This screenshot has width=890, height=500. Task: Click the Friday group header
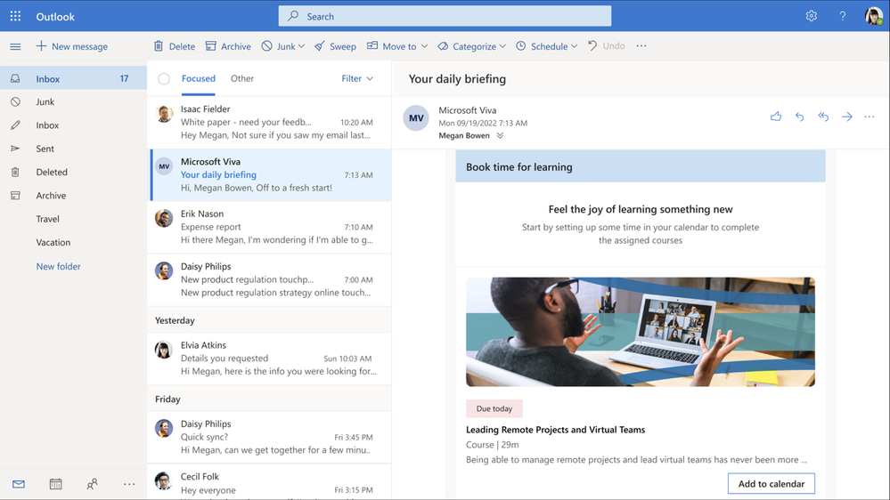click(x=269, y=399)
